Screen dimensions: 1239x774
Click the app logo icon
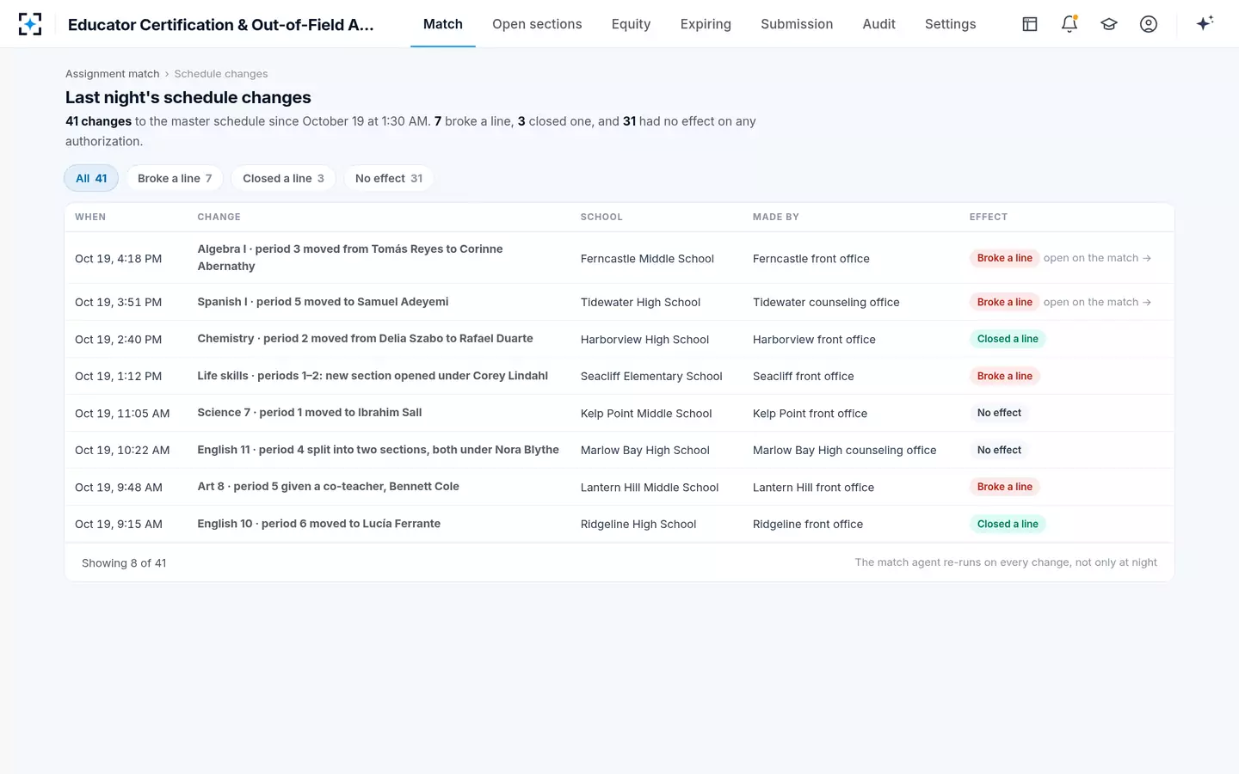[x=30, y=24]
